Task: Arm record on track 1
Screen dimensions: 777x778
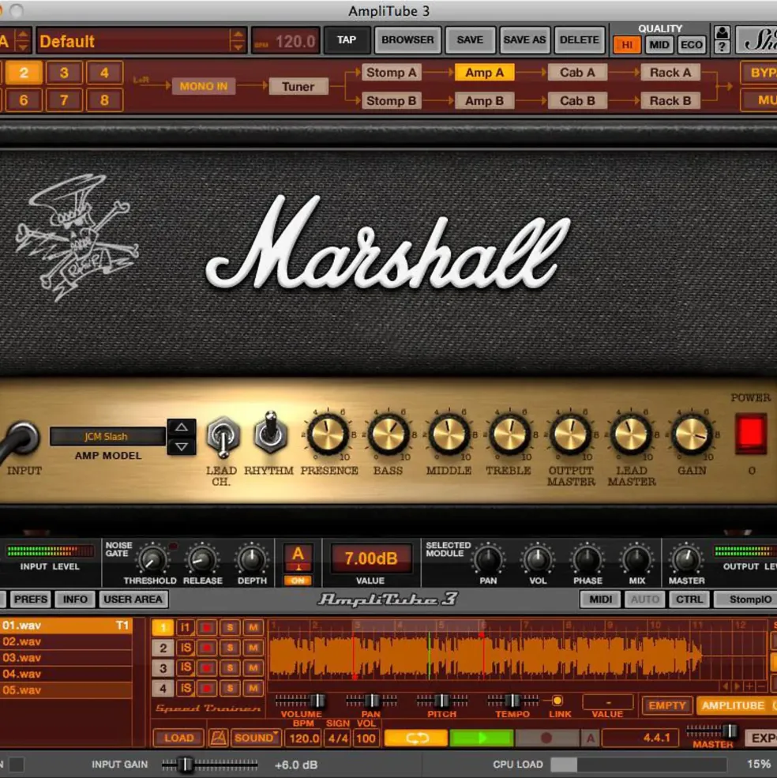Action: pyautogui.click(x=206, y=628)
